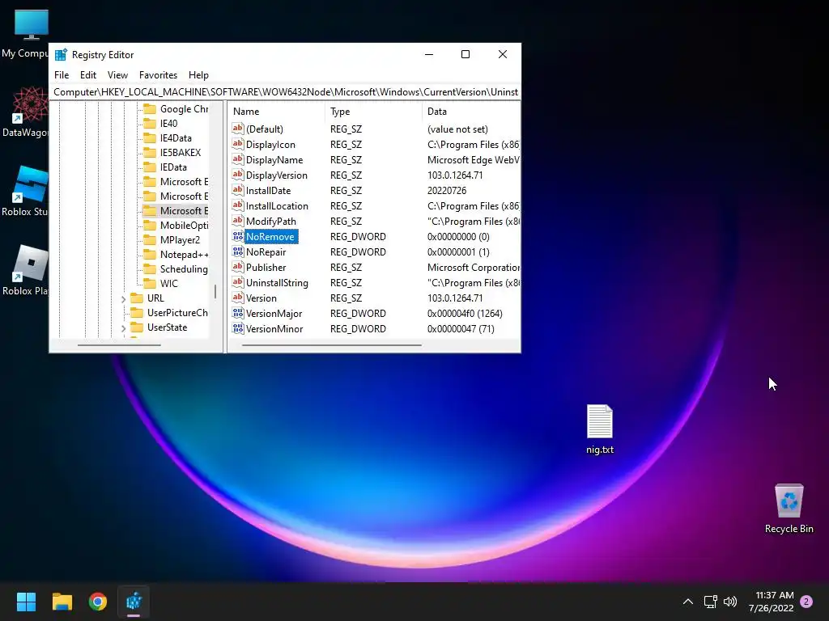The height and width of the screenshot is (621, 829).
Task: Click the (Default) string value icon
Action: point(238,129)
